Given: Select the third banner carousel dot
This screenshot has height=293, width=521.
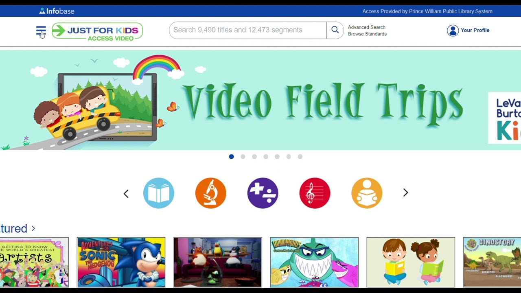Looking at the screenshot, I should (254, 157).
